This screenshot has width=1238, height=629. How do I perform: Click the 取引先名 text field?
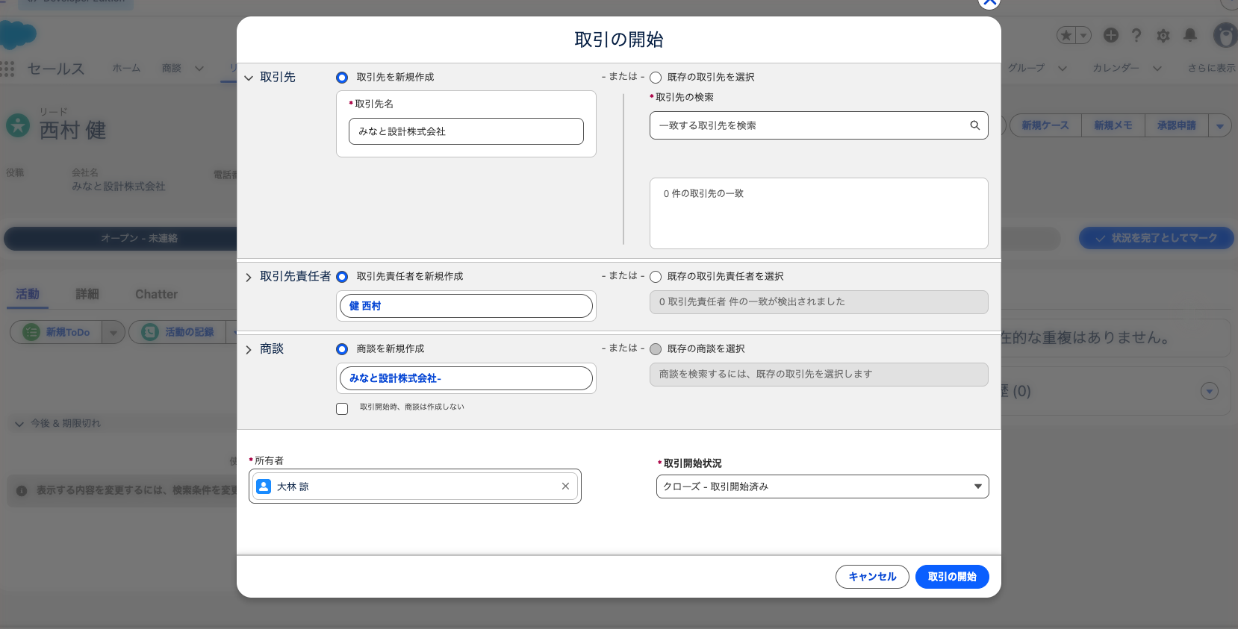(x=466, y=131)
